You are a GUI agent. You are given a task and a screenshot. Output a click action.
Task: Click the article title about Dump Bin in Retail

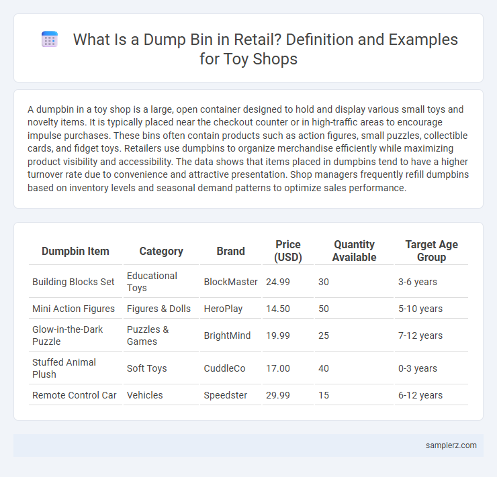pos(265,49)
